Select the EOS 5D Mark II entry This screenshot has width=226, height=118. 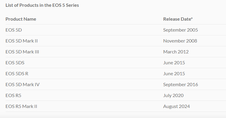tap(21, 41)
